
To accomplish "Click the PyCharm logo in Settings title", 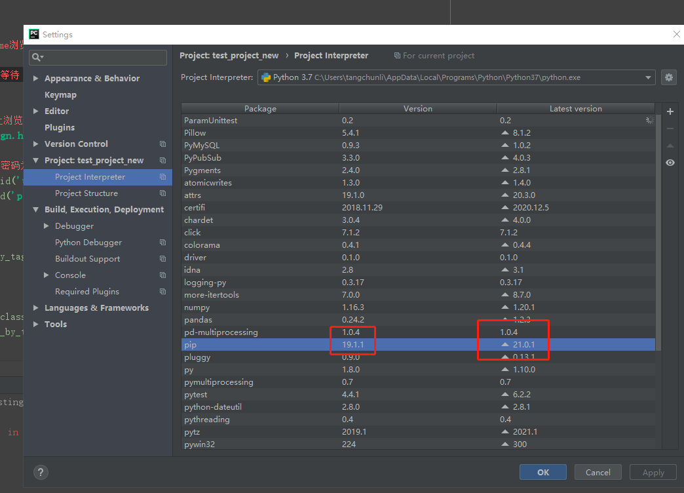I will 33,34.
